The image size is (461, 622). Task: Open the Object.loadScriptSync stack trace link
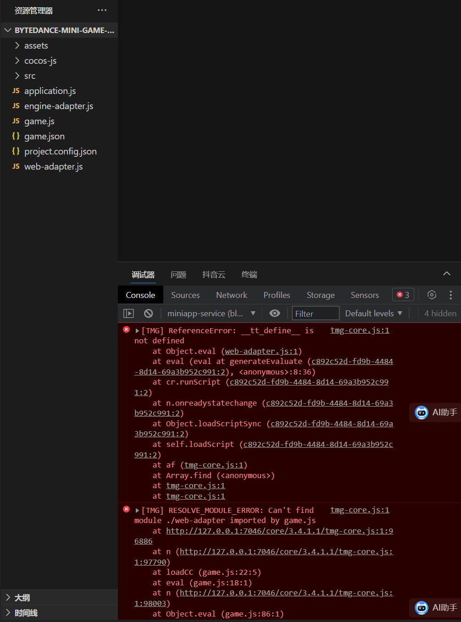(331, 424)
